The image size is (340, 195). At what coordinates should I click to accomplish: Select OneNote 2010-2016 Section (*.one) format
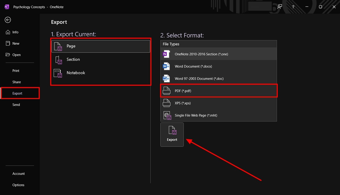click(219, 54)
